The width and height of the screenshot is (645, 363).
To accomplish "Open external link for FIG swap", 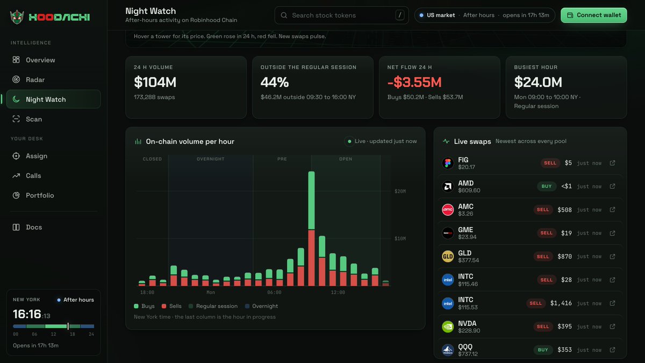I will [x=612, y=163].
